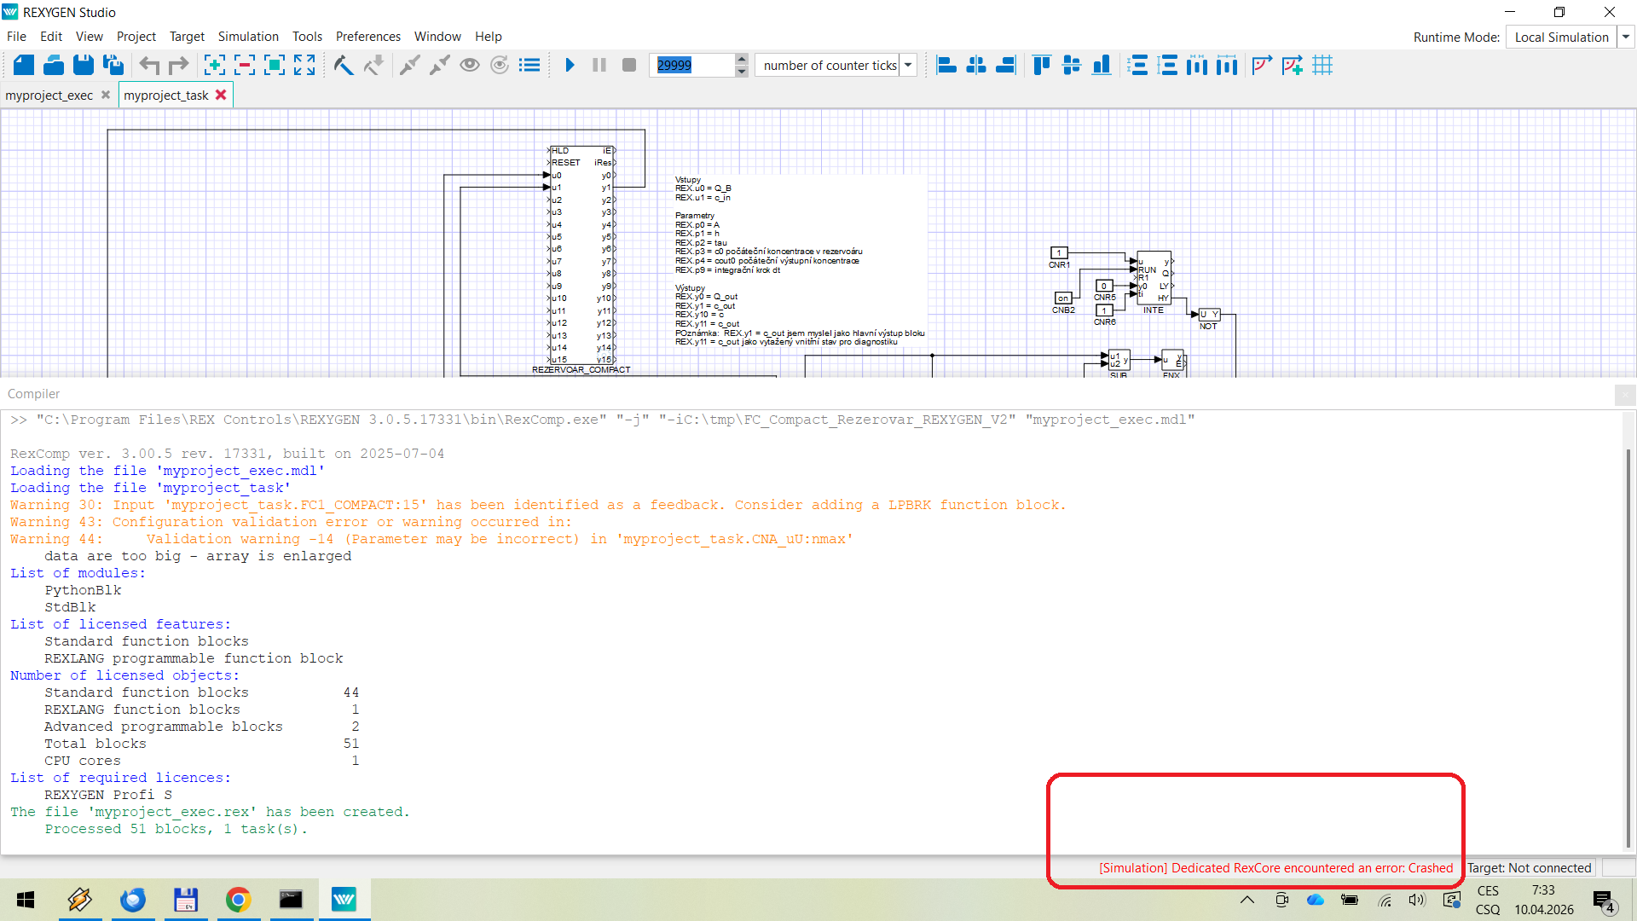
Task: Click the New file icon
Action: coord(24,65)
